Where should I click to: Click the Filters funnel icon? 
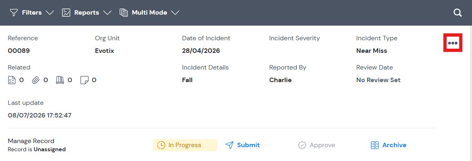pos(14,13)
